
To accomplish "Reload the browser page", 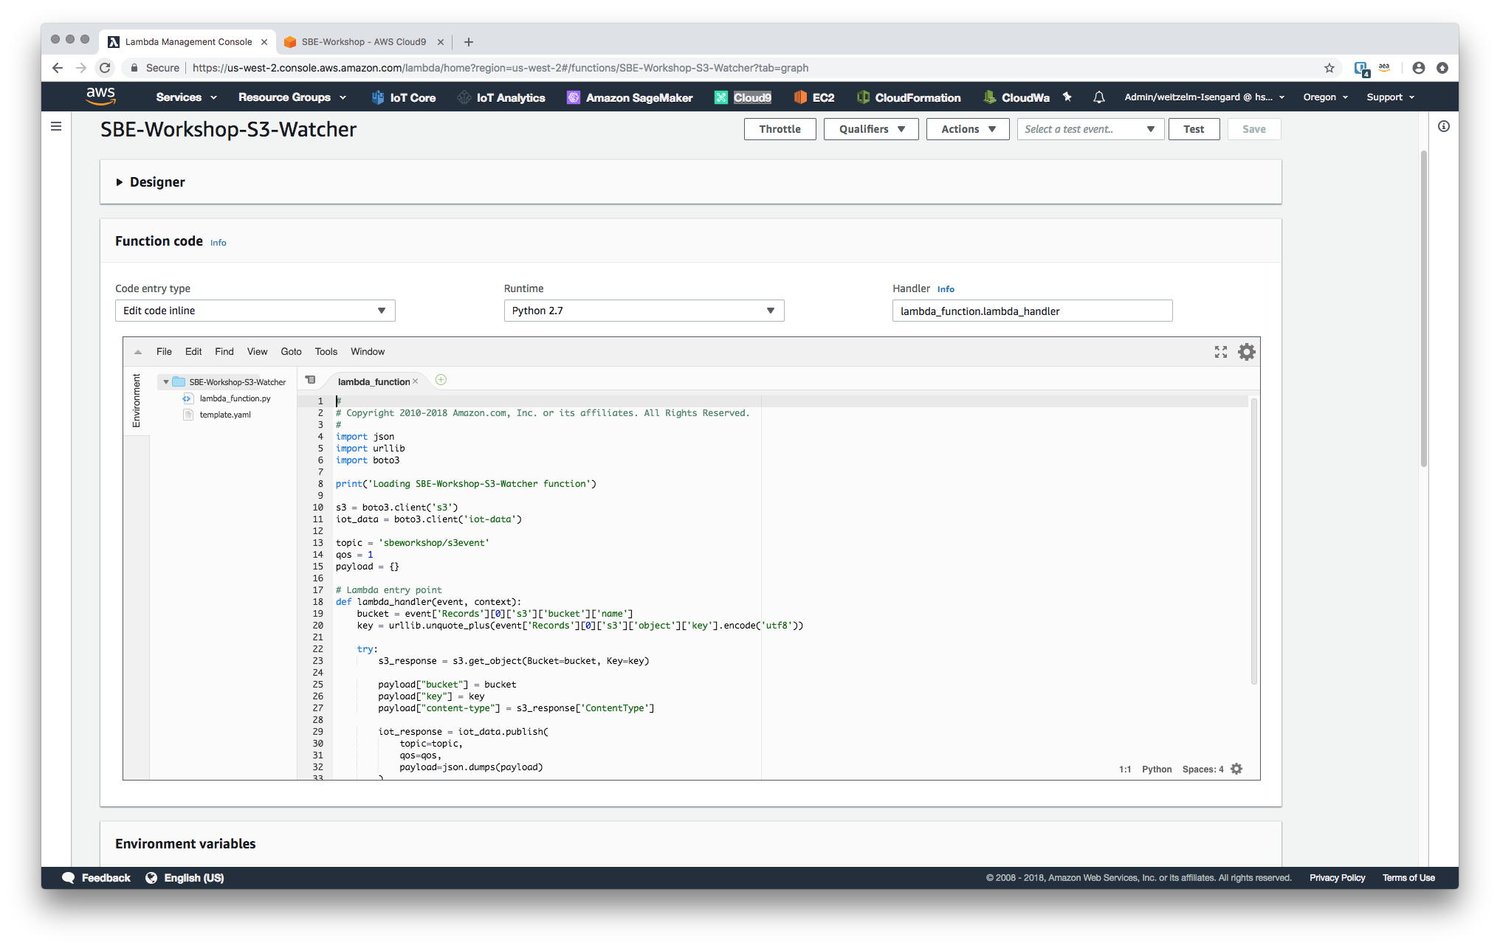I will click(x=106, y=68).
